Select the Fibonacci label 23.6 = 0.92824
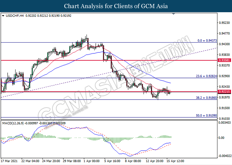 click(206, 76)
